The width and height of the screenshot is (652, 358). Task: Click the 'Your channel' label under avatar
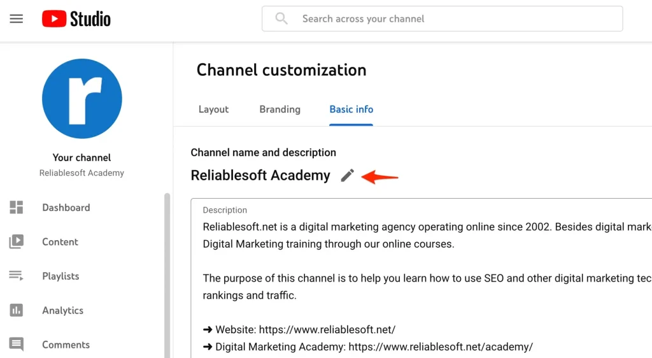tap(81, 157)
